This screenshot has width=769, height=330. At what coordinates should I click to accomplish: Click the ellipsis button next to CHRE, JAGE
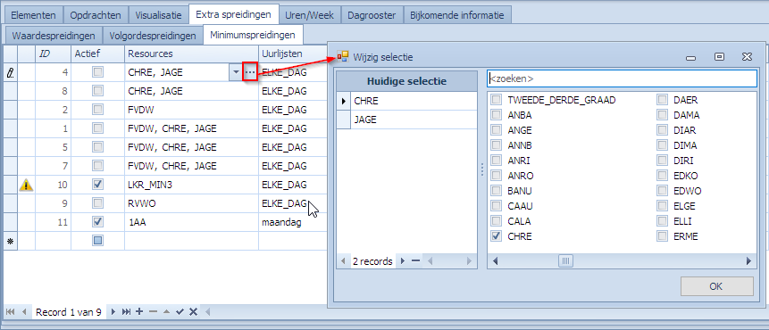250,72
